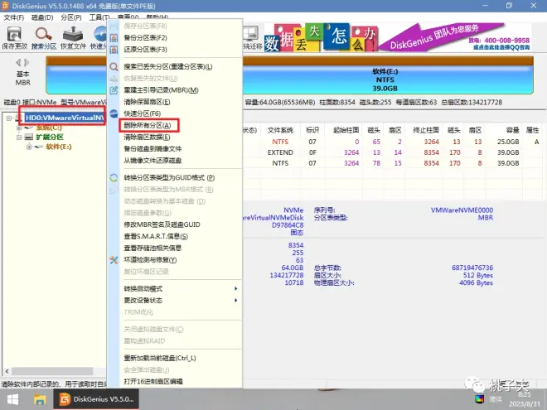This screenshot has width=547, height=410.
Task: Select 清除保留扇区(E) entry
Action: click(147, 102)
